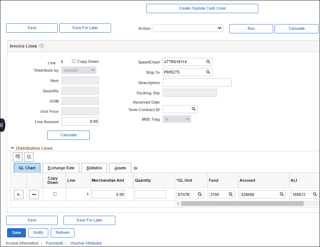Click the Invoice Lines help question mark
This screenshot has height=247, width=320.
[42, 46]
